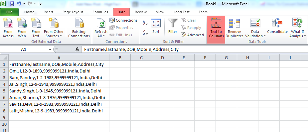Customize the Quick Access Toolbar
Screen dimensions: 308x132
[x=41, y=4]
